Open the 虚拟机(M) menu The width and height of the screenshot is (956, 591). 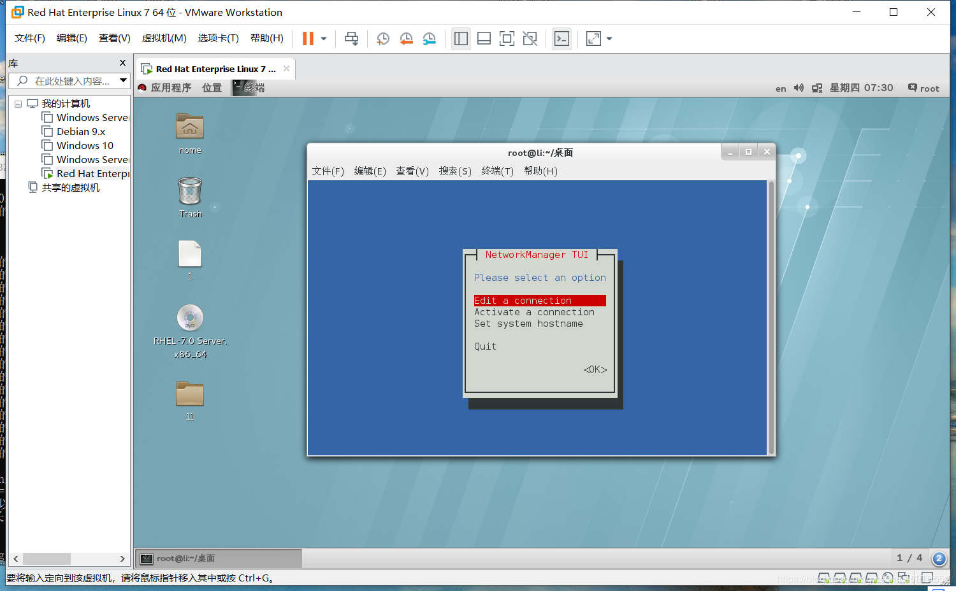164,38
